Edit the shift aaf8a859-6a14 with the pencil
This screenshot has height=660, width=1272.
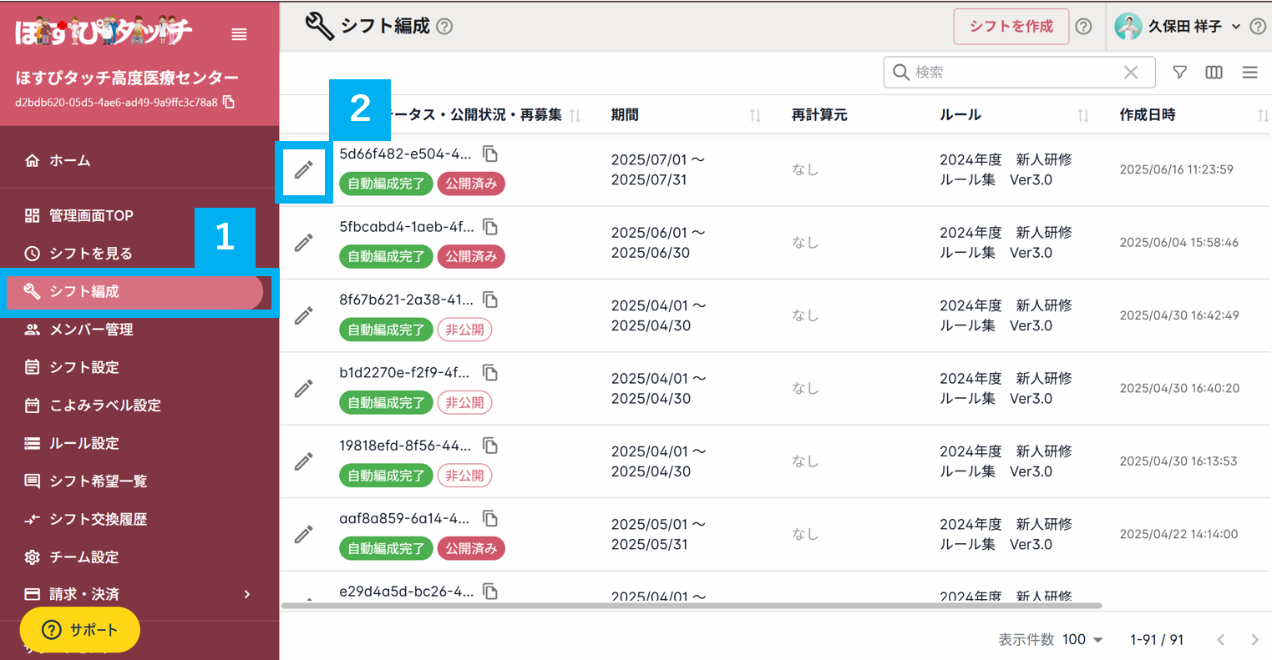pyautogui.click(x=304, y=534)
